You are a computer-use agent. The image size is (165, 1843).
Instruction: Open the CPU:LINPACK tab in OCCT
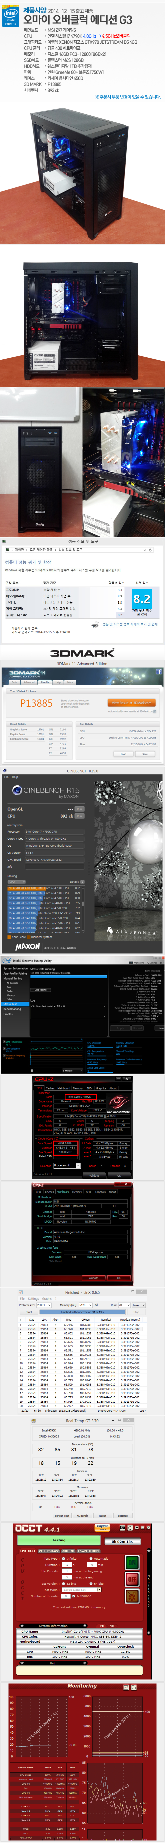pos(49,1551)
